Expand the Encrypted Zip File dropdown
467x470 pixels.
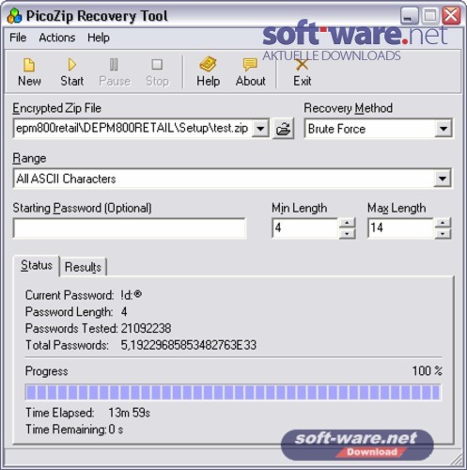click(x=260, y=129)
